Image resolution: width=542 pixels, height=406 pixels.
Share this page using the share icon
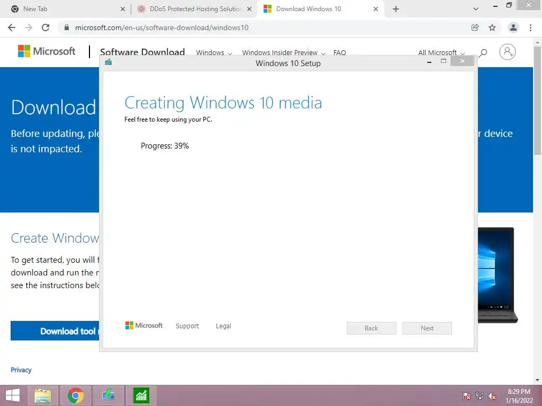pyautogui.click(x=475, y=27)
